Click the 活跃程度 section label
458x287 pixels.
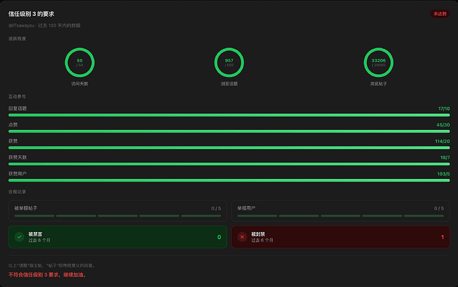17,38
